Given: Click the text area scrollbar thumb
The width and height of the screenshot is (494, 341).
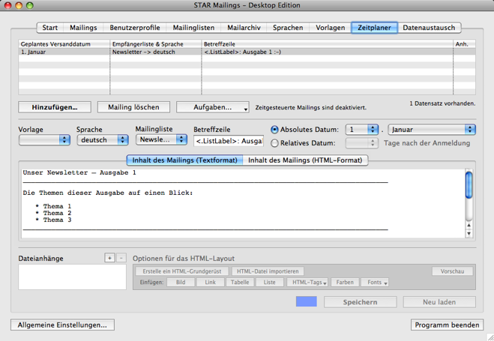Looking at the screenshot, I should (469, 185).
